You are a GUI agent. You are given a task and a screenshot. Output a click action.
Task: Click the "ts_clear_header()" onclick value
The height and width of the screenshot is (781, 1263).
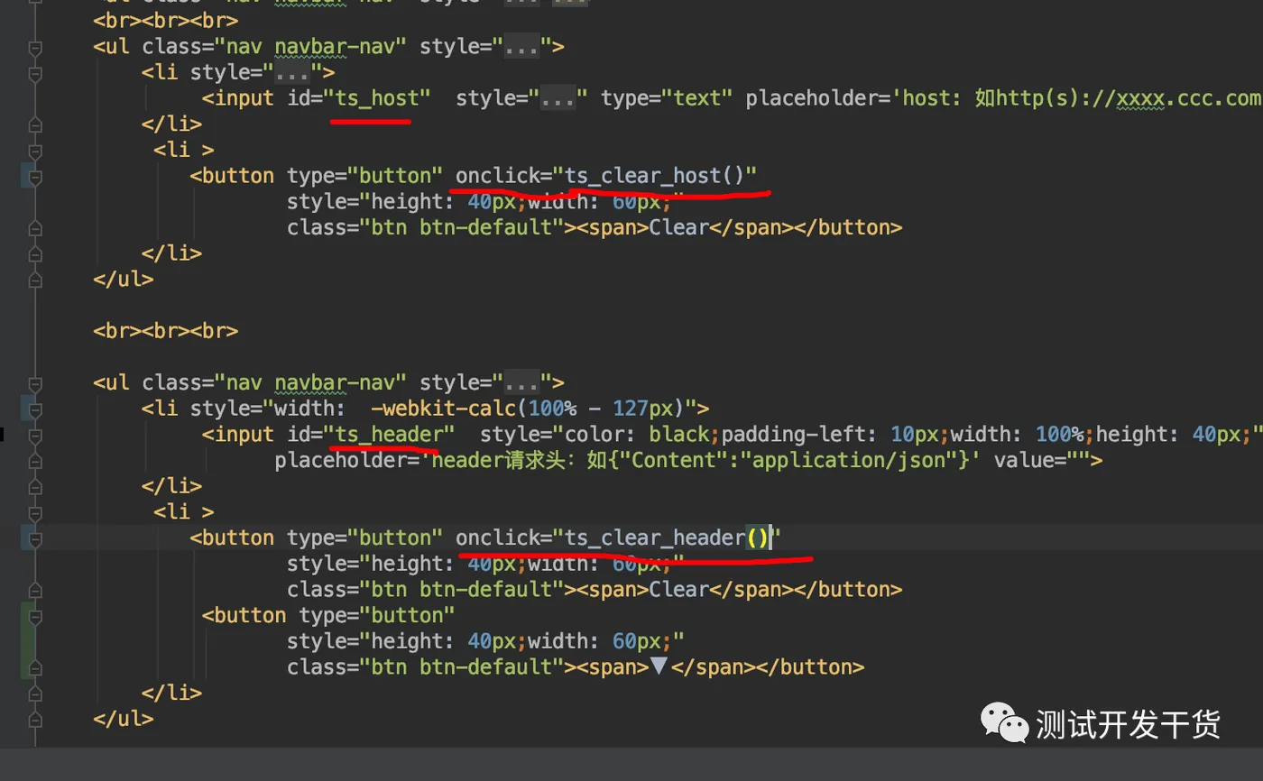coord(666,538)
